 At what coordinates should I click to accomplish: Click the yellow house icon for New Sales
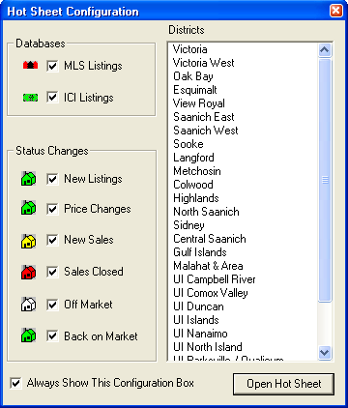(x=28, y=241)
